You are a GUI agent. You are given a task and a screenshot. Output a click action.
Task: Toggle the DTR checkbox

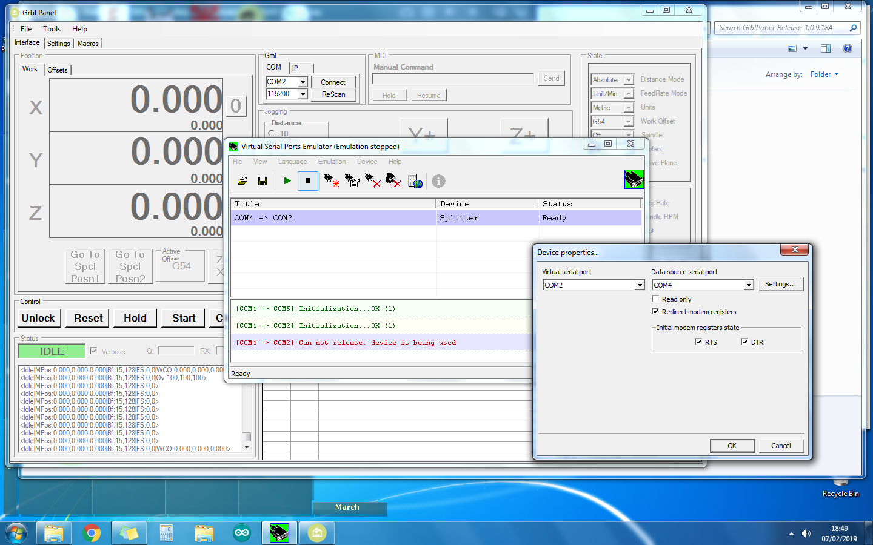[744, 342]
